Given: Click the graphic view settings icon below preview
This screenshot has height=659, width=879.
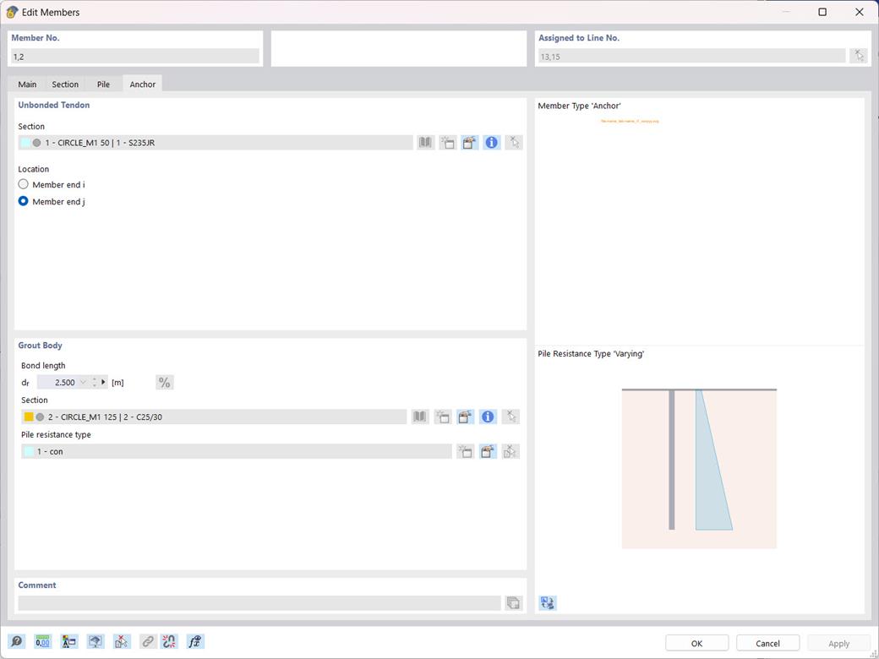Looking at the screenshot, I should point(547,603).
